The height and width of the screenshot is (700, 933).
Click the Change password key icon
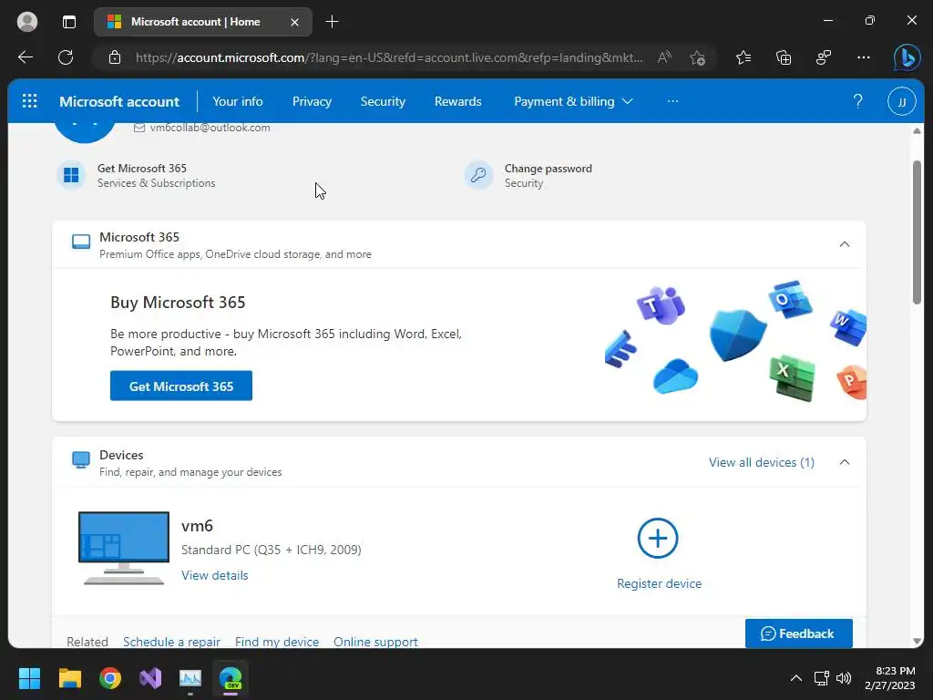click(x=478, y=175)
